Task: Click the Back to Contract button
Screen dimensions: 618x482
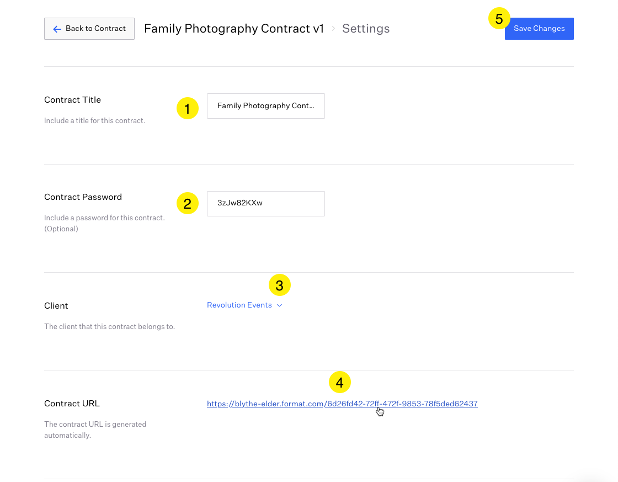Action: tap(89, 29)
